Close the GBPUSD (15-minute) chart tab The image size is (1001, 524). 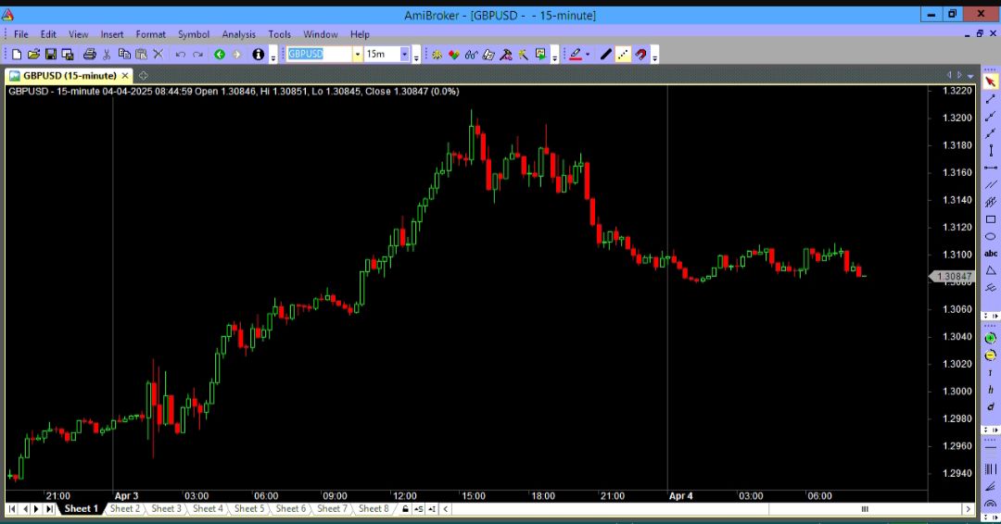pyautogui.click(x=125, y=76)
